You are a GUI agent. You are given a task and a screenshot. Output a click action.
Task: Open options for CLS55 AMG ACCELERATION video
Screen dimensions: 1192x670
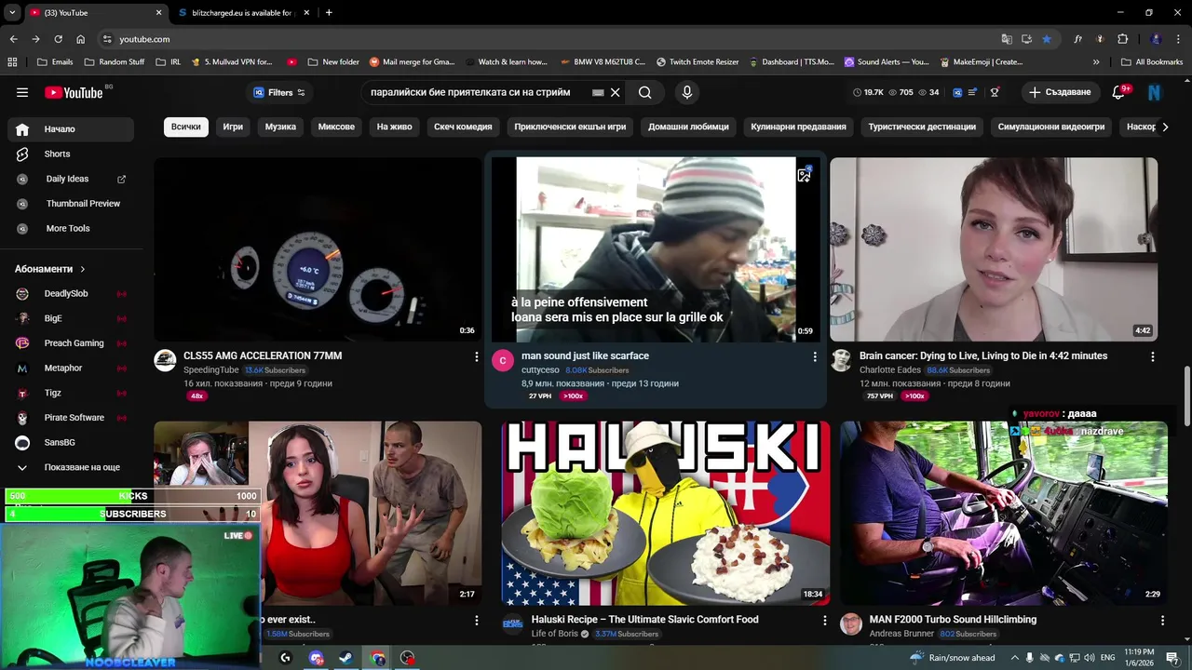476,356
